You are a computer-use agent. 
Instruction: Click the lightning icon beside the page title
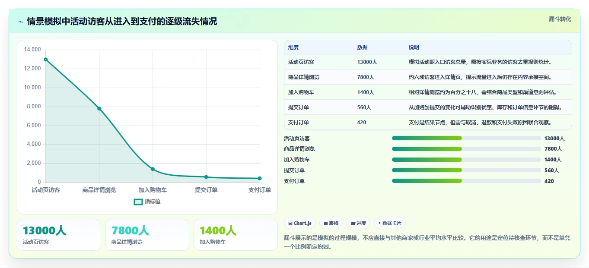[20, 22]
